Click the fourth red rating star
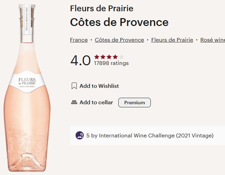 (x=115, y=57)
